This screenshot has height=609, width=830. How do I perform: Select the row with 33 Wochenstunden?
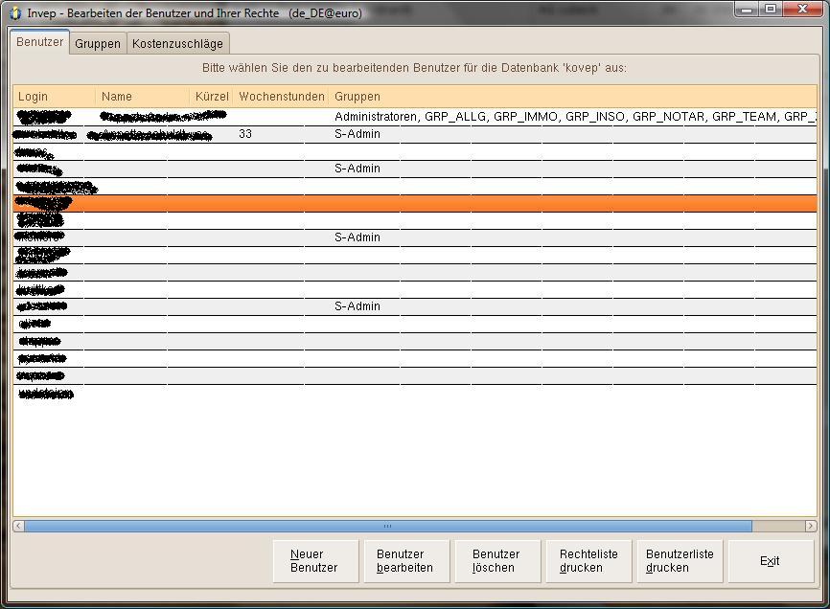pos(415,134)
